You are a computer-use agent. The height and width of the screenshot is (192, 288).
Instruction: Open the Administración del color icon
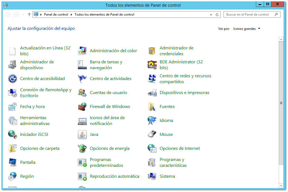[x=82, y=51]
